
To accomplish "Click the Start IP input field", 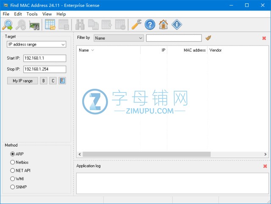I will [x=45, y=58].
